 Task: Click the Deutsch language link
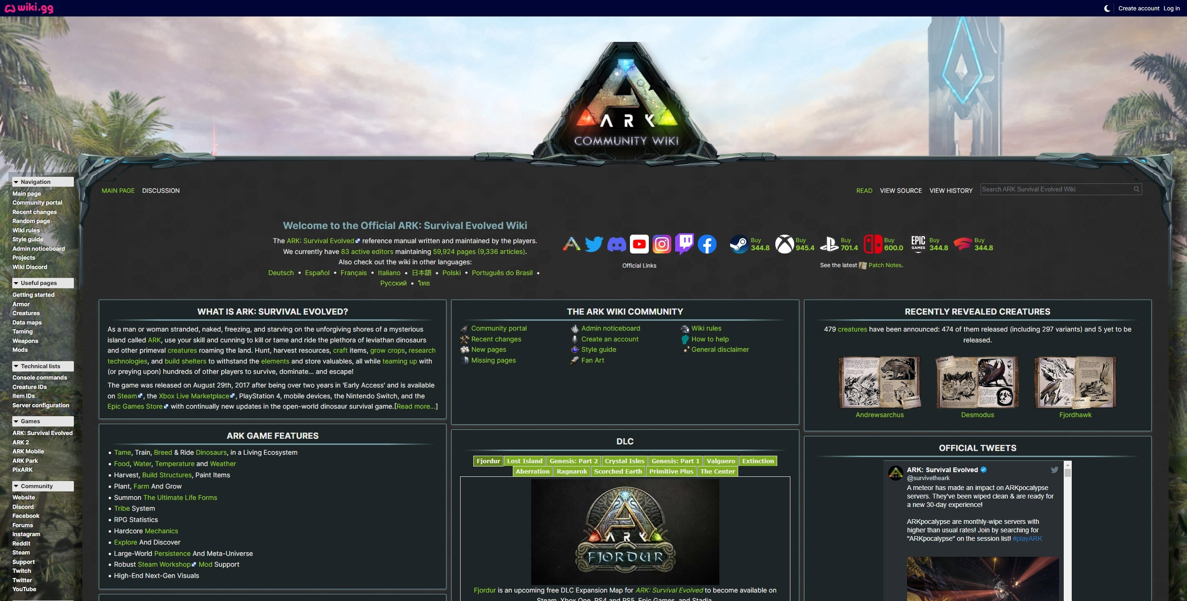[281, 273]
